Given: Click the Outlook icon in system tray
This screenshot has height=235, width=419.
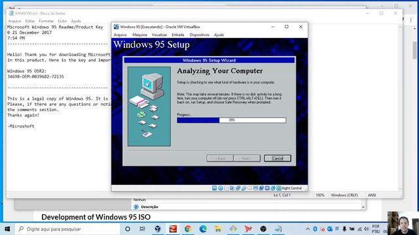Looking at the screenshot, I should (x=330, y=229).
